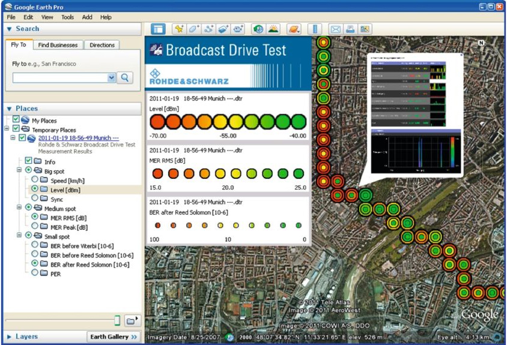Uncheck the 2011-01-19 Munich measurement checkbox
The image size is (507, 345).
pyautogui.click(x=22, y=137)
